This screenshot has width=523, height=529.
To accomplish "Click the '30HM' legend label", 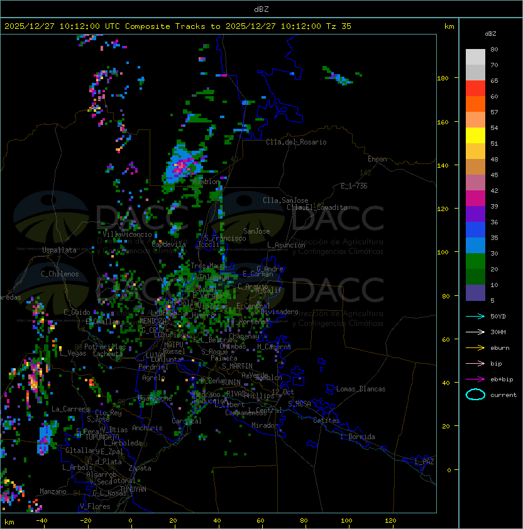I will [x=498, y=332].
